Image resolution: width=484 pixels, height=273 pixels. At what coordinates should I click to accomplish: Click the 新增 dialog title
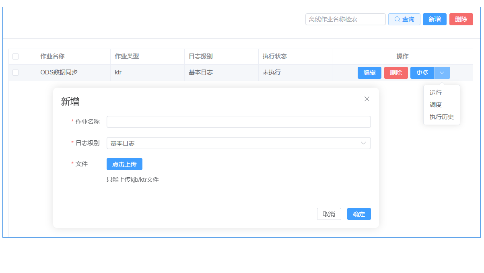pyautogui.click(x=70, y=101)
